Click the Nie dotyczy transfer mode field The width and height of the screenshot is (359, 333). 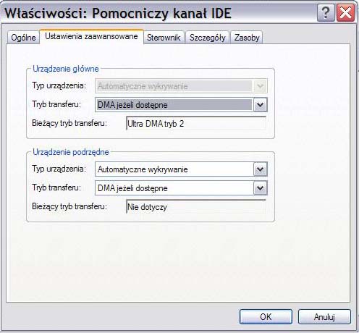[x=196, y=207]
